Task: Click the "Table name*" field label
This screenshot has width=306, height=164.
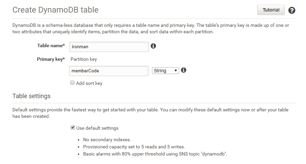Action: coord(51,46)
